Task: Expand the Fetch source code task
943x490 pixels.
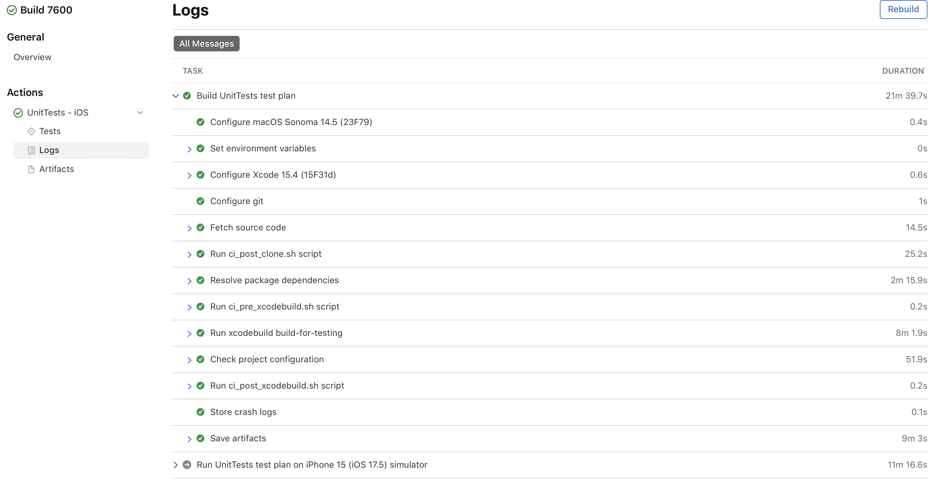Action: (x=189, y=228)
